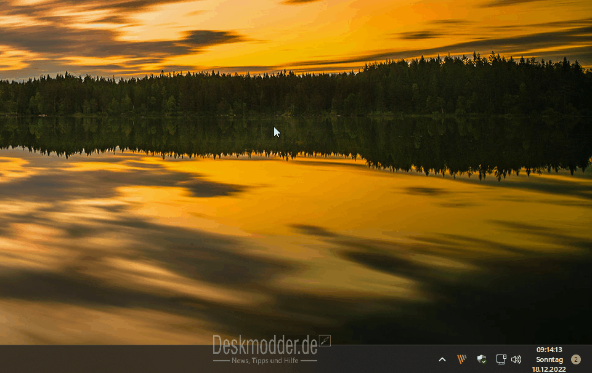Image resolution: width=592 pixels, height=373 pixels.
Task: Open the clock showing Sonntag 18.12.2022
Action: point(549,359)
